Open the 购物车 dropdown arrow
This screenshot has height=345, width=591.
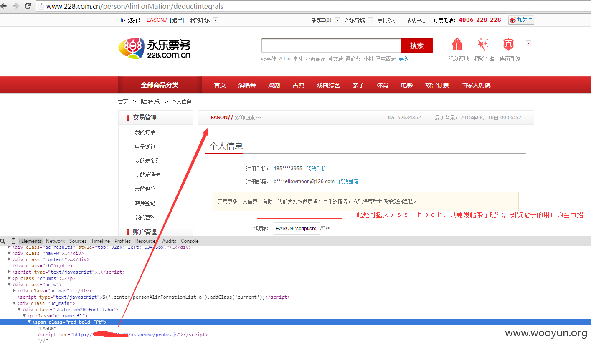337,20
